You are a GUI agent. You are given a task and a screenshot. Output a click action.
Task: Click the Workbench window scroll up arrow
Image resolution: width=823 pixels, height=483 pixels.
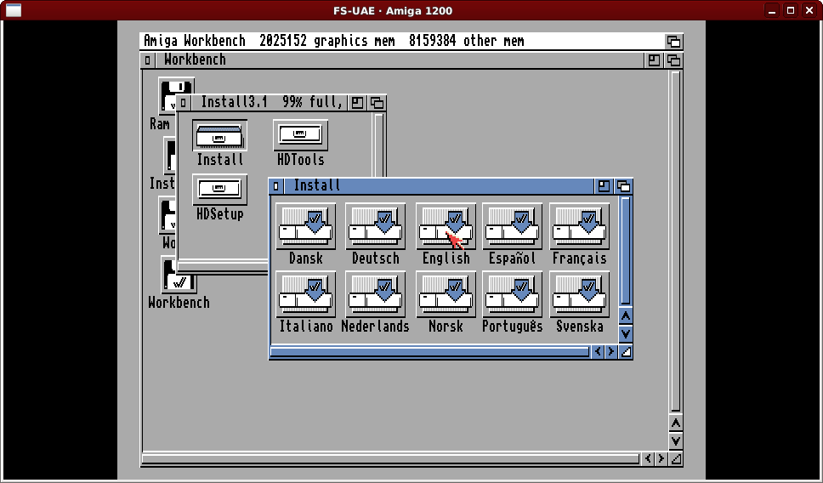coord(676,423)
